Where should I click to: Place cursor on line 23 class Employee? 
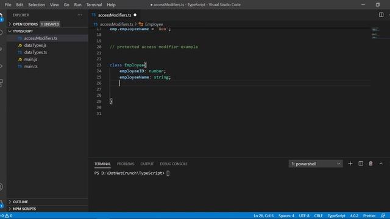[128, 65]
